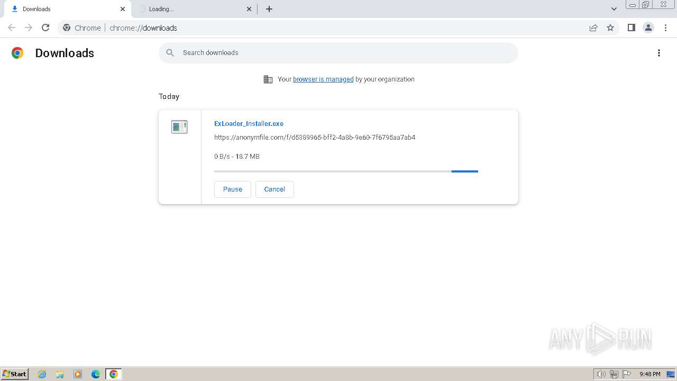The width and height of the screenshot is (677, 381).
Task: Open a new tab with the plus button
Action: click(x=269, y=9)
